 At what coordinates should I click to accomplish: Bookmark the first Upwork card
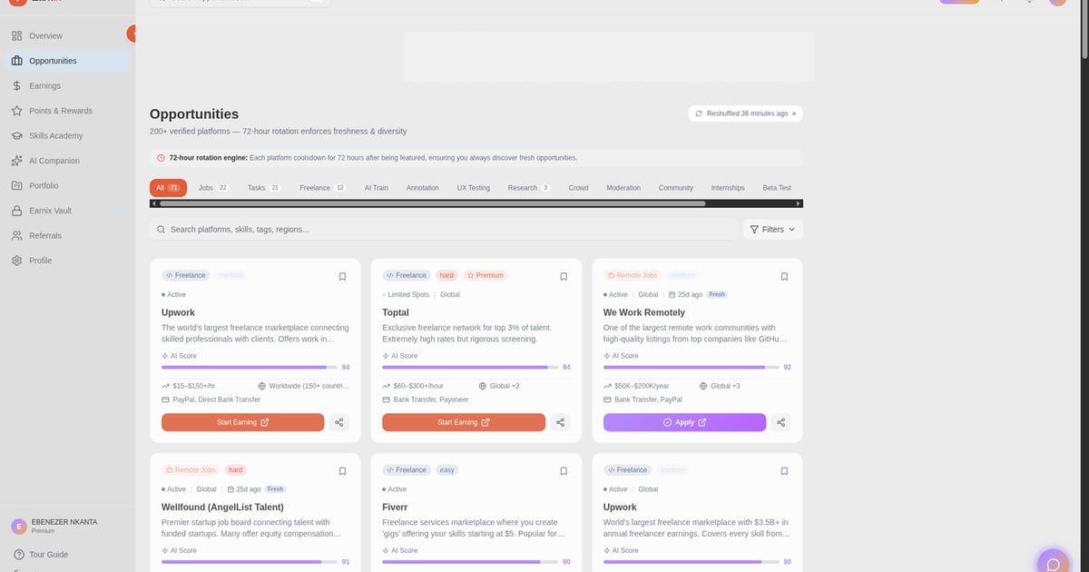(x=342, y=277)
